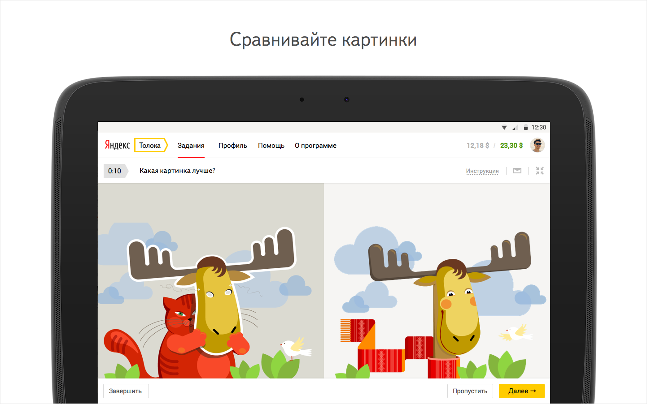Viewport: 647px width, 404px height.
Task: Click the envelope message icon
Action: 517,171
